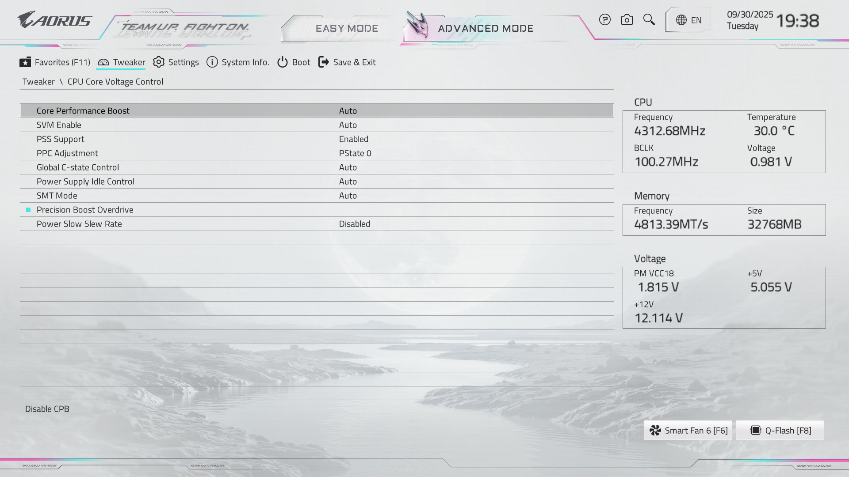
Task: Click the screenshot camera icon
Action: click(x=627, y=20)
